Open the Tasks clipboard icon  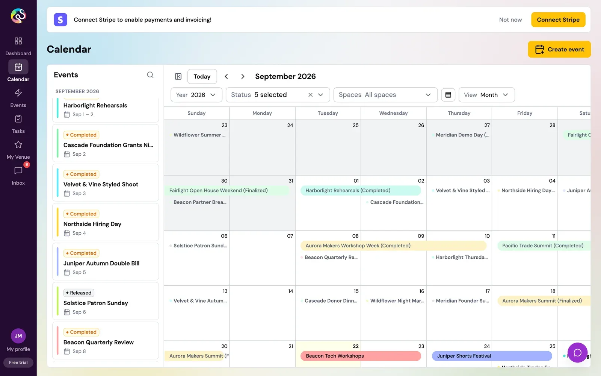[18, 119]
